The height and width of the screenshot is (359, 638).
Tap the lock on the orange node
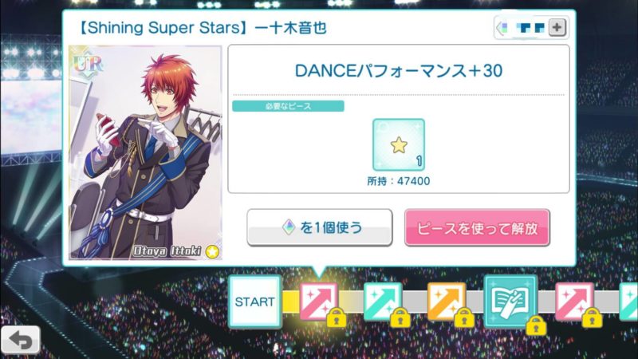(x=464, y=318)
